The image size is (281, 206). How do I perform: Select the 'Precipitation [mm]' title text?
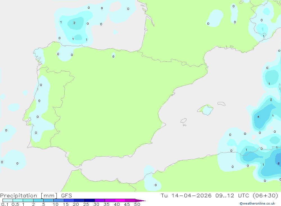(29, 196)
